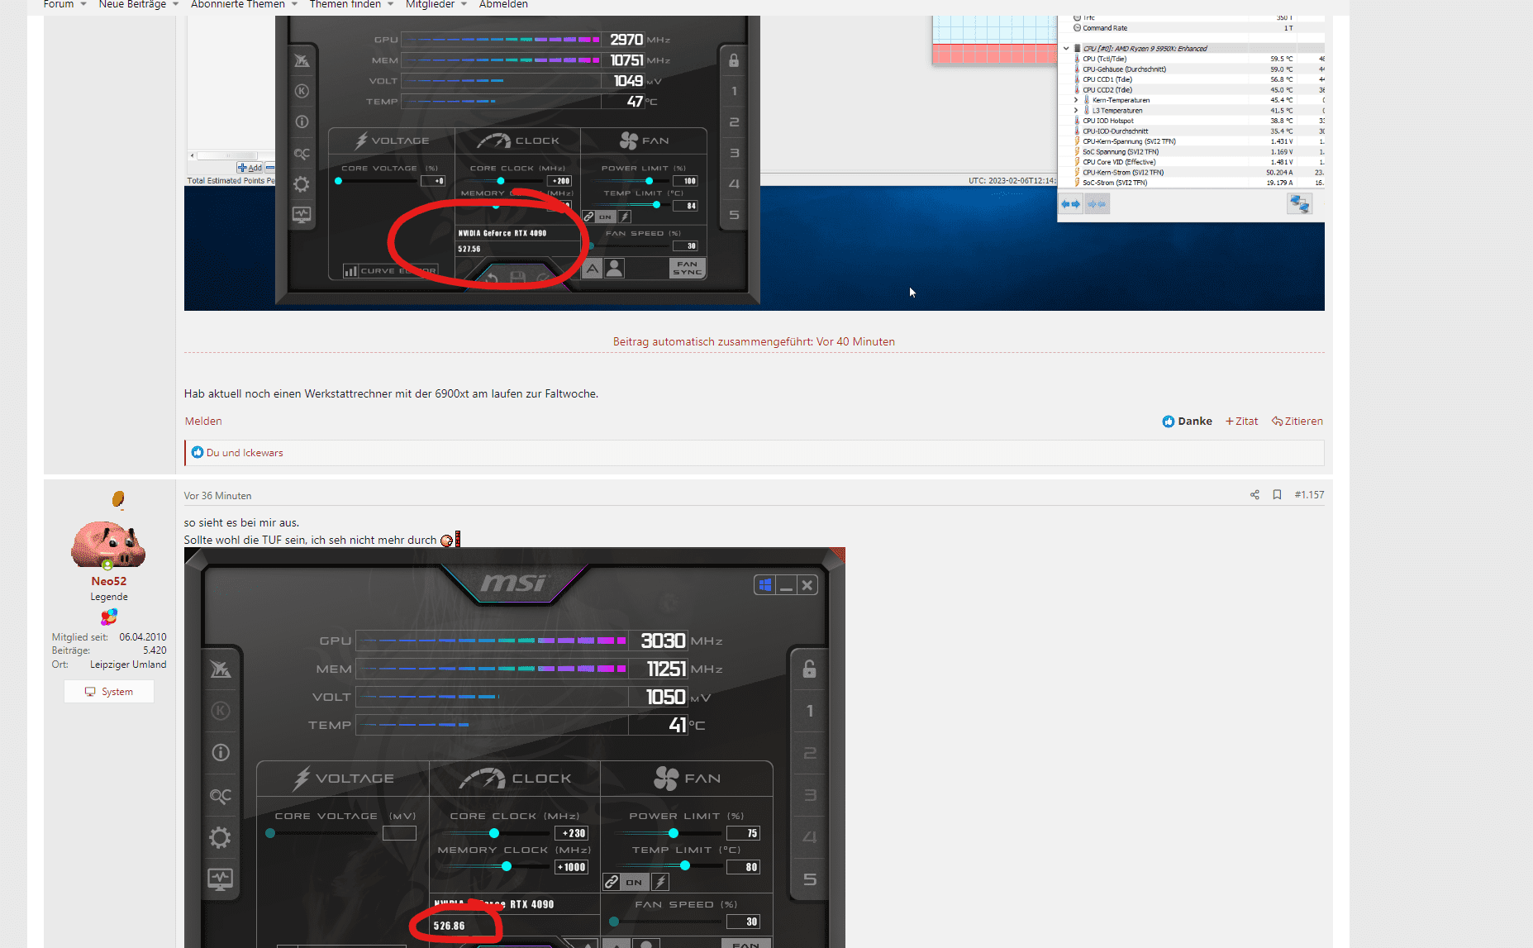The width and height of the screenshot is (1533, 948).
Task: Click the Windows startup icon in lower Afterburner
Action: click(765, 585)
